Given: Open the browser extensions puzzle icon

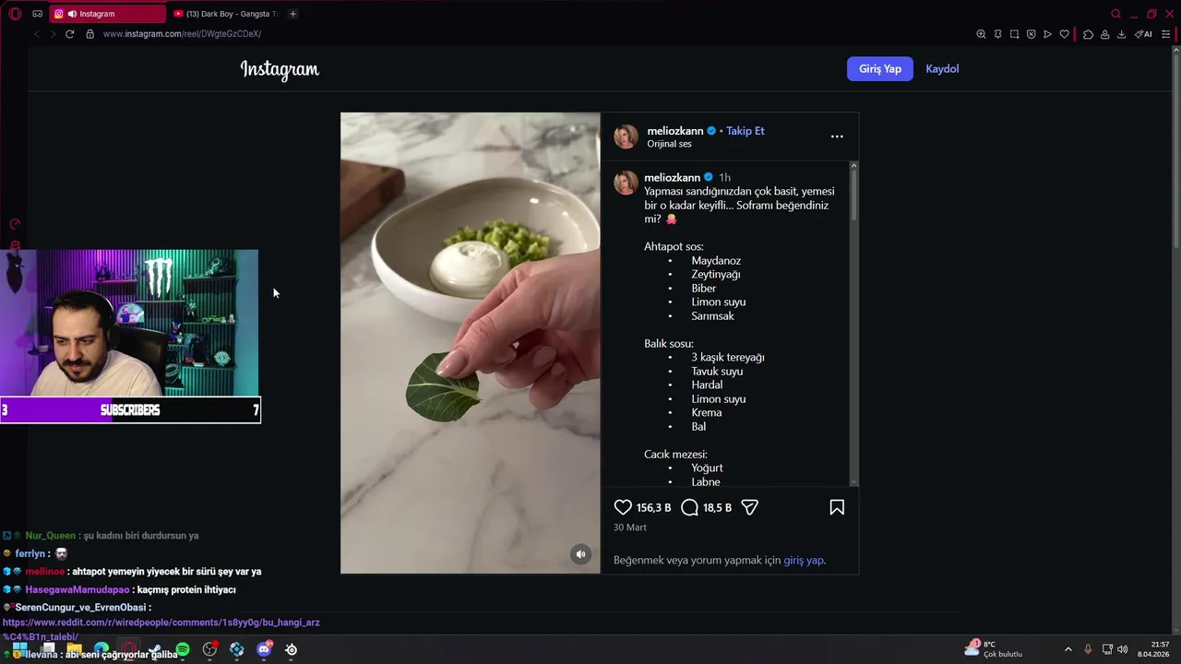Looking at the screenshot, I should pos(1088,34).
